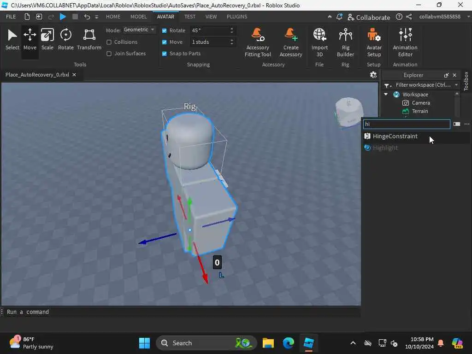This screenshot has width=472, height=354.
Task: Uncheck Snap to Parts
Action: click(165, 53)
